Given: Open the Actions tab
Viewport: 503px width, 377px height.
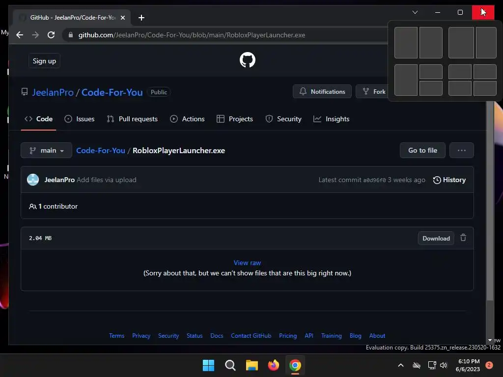Looking at the screenshot, I should pyautogui.click(x=187, y=119).
